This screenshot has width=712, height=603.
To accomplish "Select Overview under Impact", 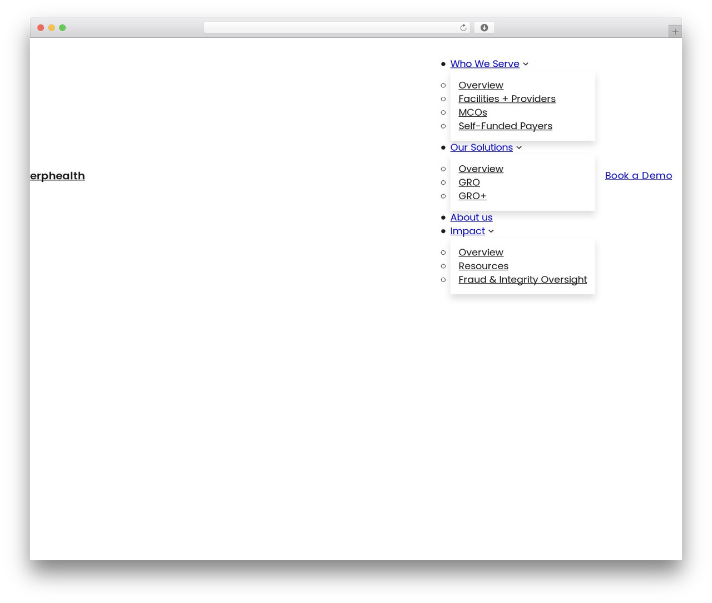I will [x=481, y=253].
